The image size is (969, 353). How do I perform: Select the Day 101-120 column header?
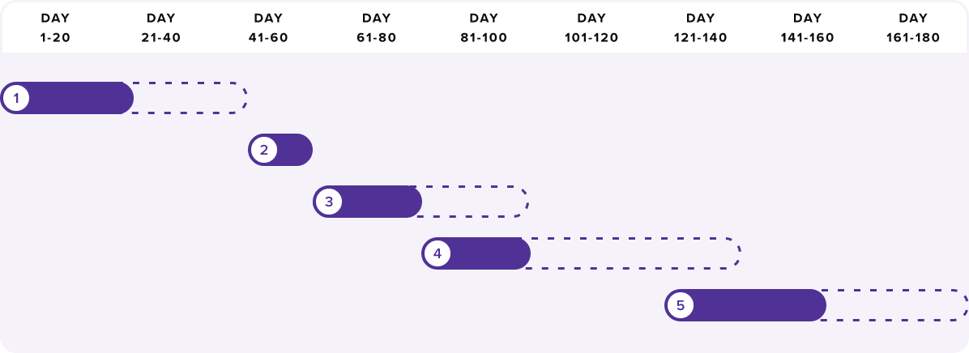pyautogui.click(x=591, y=28)
